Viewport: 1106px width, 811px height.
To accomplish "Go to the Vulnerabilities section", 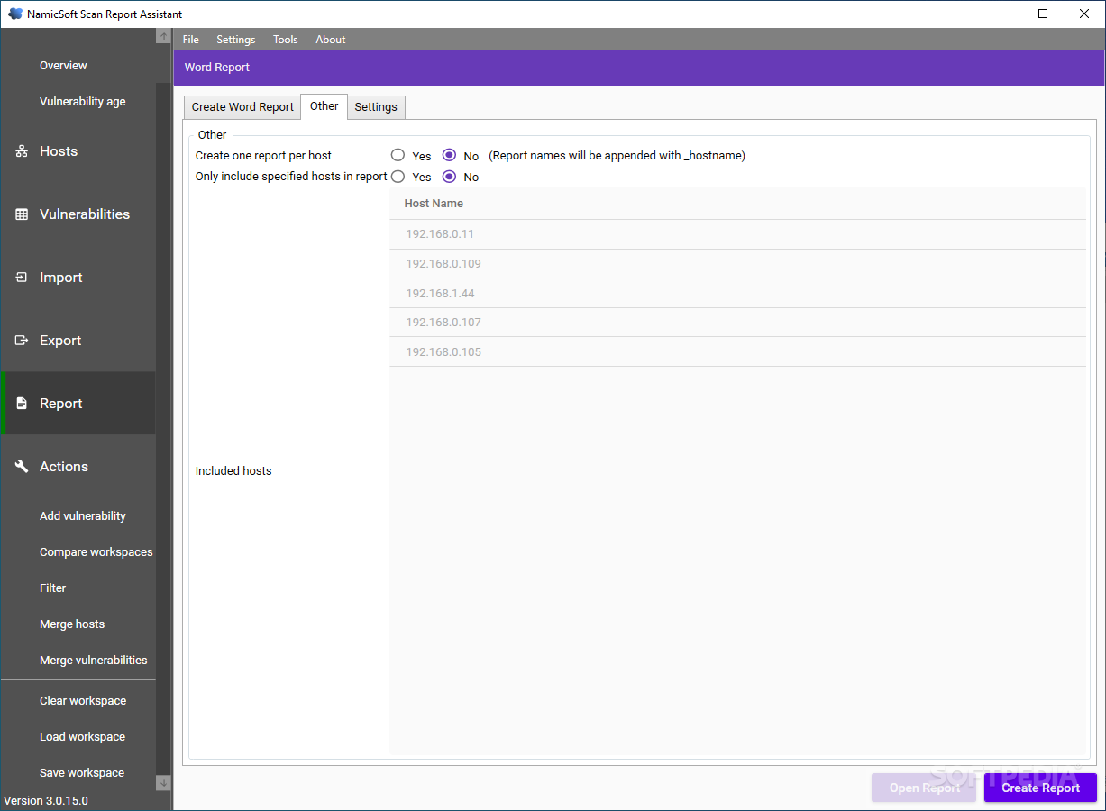I will click(x=78, y=214).
